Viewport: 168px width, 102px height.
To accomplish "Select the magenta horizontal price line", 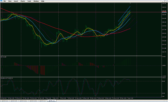I will pyautogui.click(x=81, y=12).
